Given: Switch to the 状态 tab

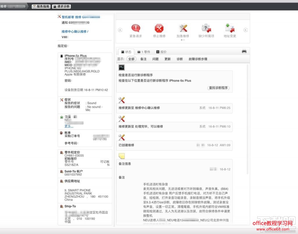Looking at the screenshot, I should coord(126,52).
